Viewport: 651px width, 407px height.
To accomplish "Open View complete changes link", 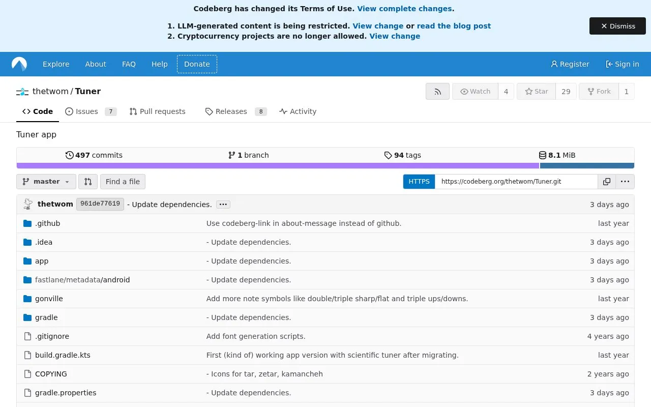I will coord(404,9).
